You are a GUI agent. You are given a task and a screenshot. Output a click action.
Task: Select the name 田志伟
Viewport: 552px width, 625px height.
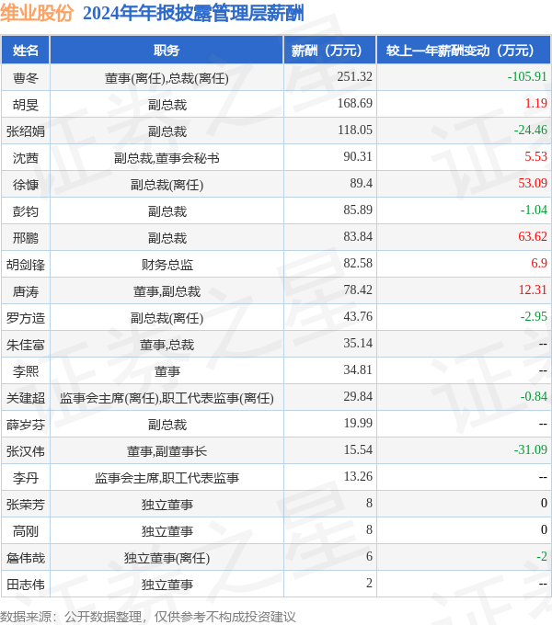coord(26,585)
